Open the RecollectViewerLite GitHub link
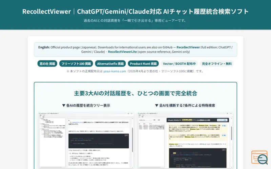This screenshot has height=169, width=271. [x=122, y=52]
